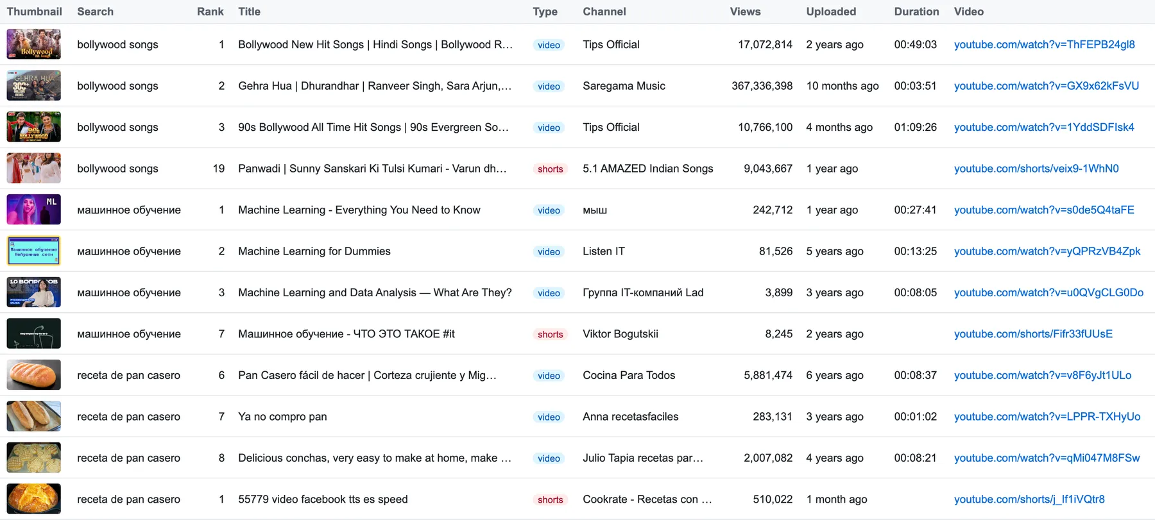1155x520 pixels.
Task: Click the Title column header
Action: [249, 12]
